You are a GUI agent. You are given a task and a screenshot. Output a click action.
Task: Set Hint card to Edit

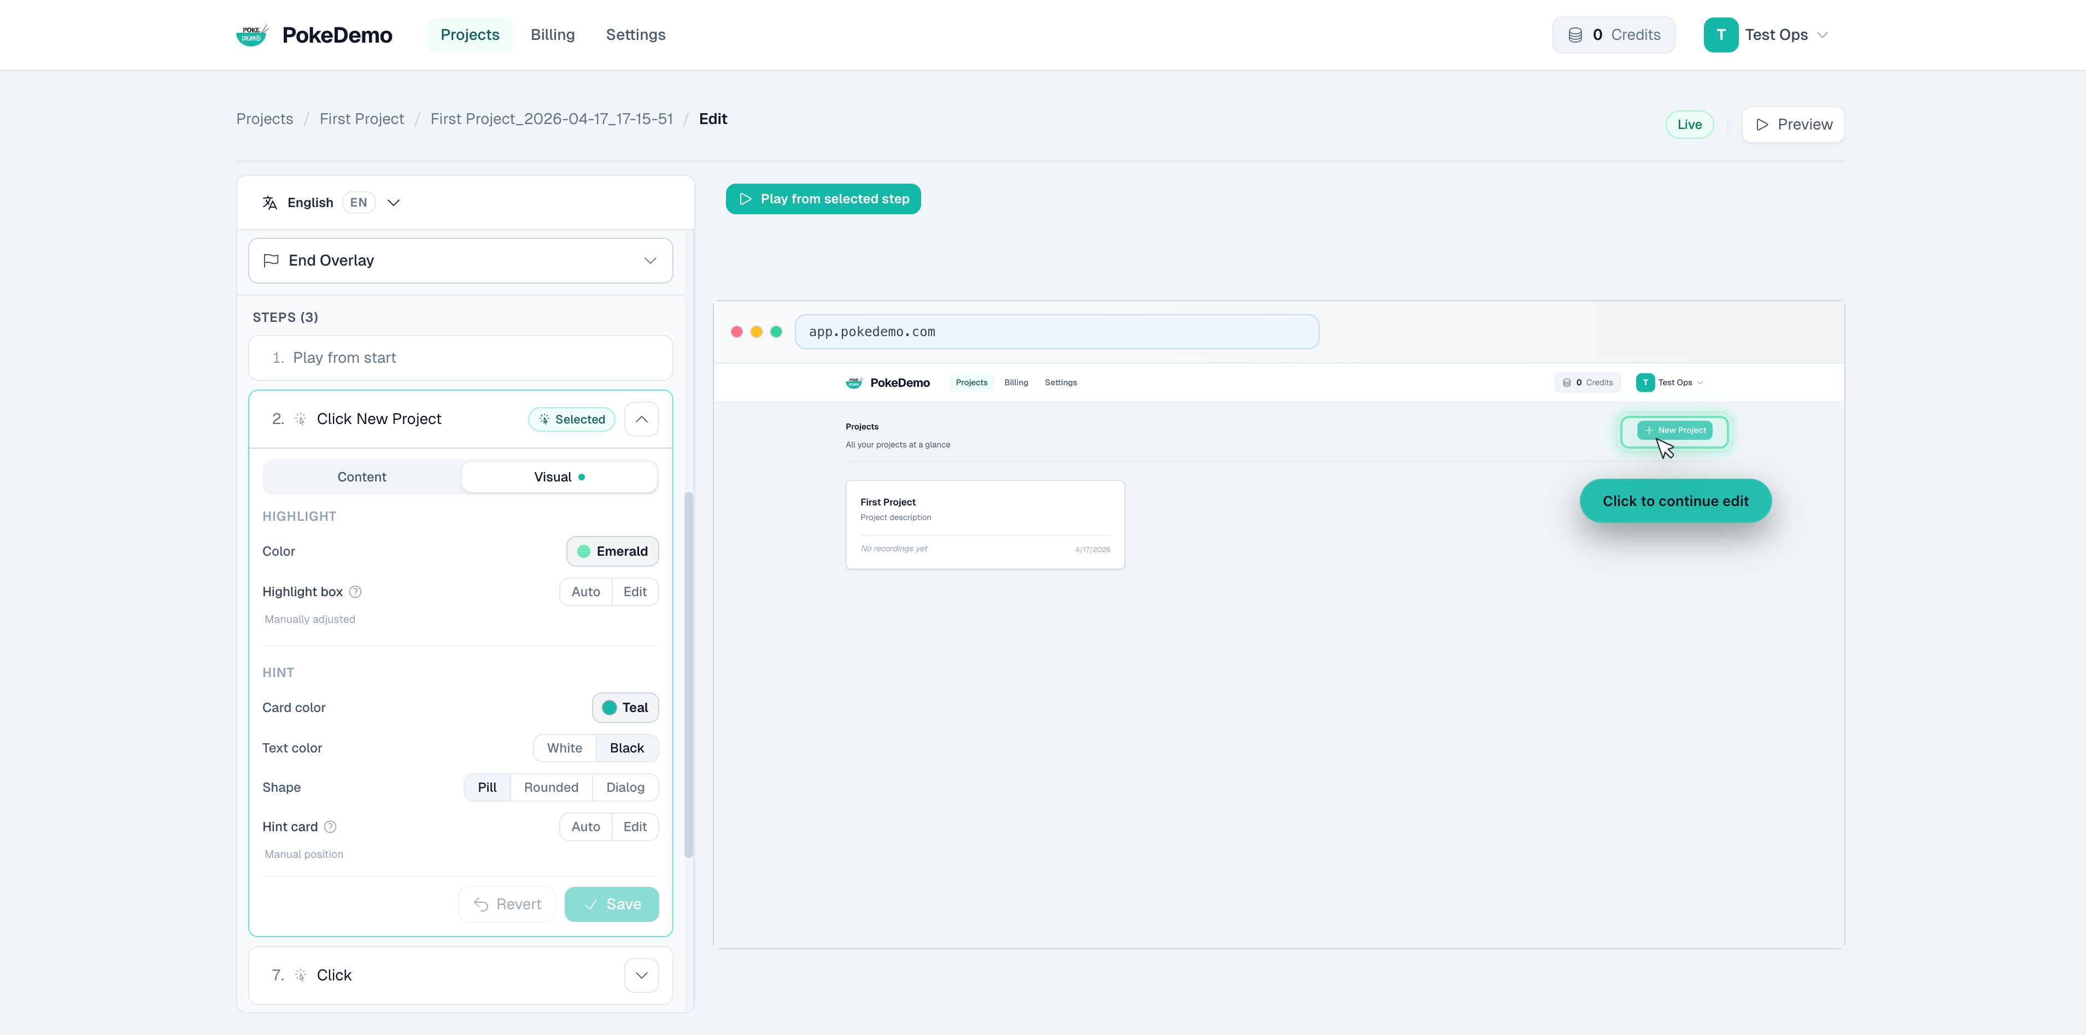click(635, 827)
